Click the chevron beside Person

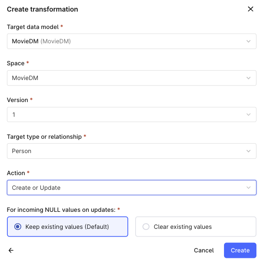point(248,151)
